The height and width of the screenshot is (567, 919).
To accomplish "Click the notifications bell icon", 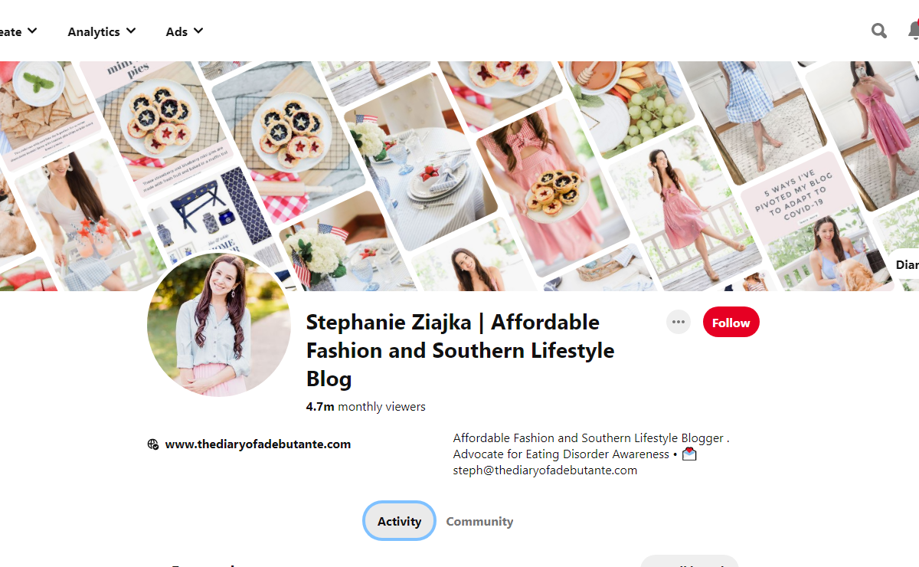I will 913,31.
